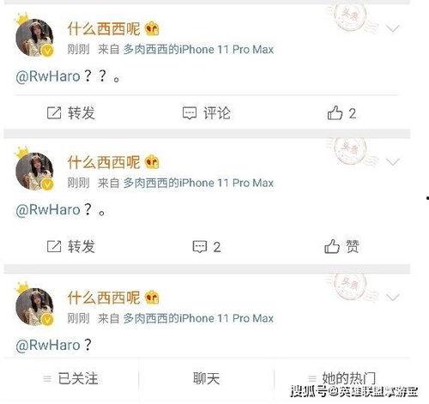Open the second post's 2 comments
429x404 pixels.
(x=207, y=247)
